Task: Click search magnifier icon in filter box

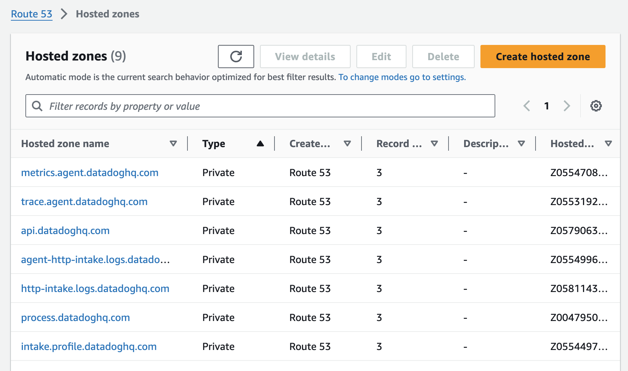Action: tap(37, 106)
